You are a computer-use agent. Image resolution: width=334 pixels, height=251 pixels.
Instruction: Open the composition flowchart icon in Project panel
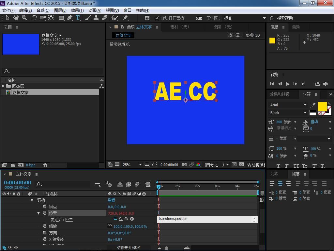[102, 86]
